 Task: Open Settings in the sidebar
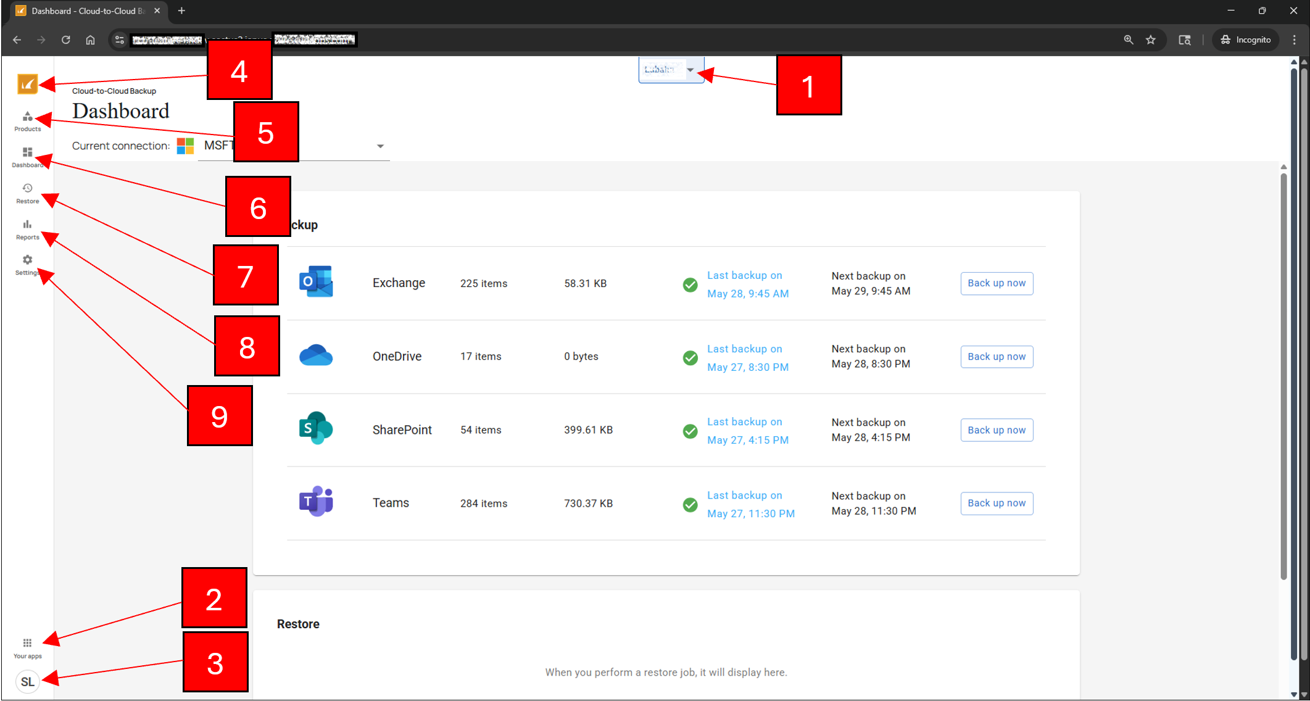(x=28, y=265)
